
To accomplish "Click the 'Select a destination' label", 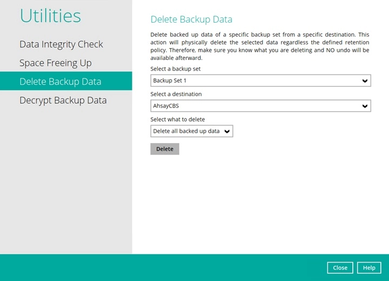I will [x=176, y=94].
